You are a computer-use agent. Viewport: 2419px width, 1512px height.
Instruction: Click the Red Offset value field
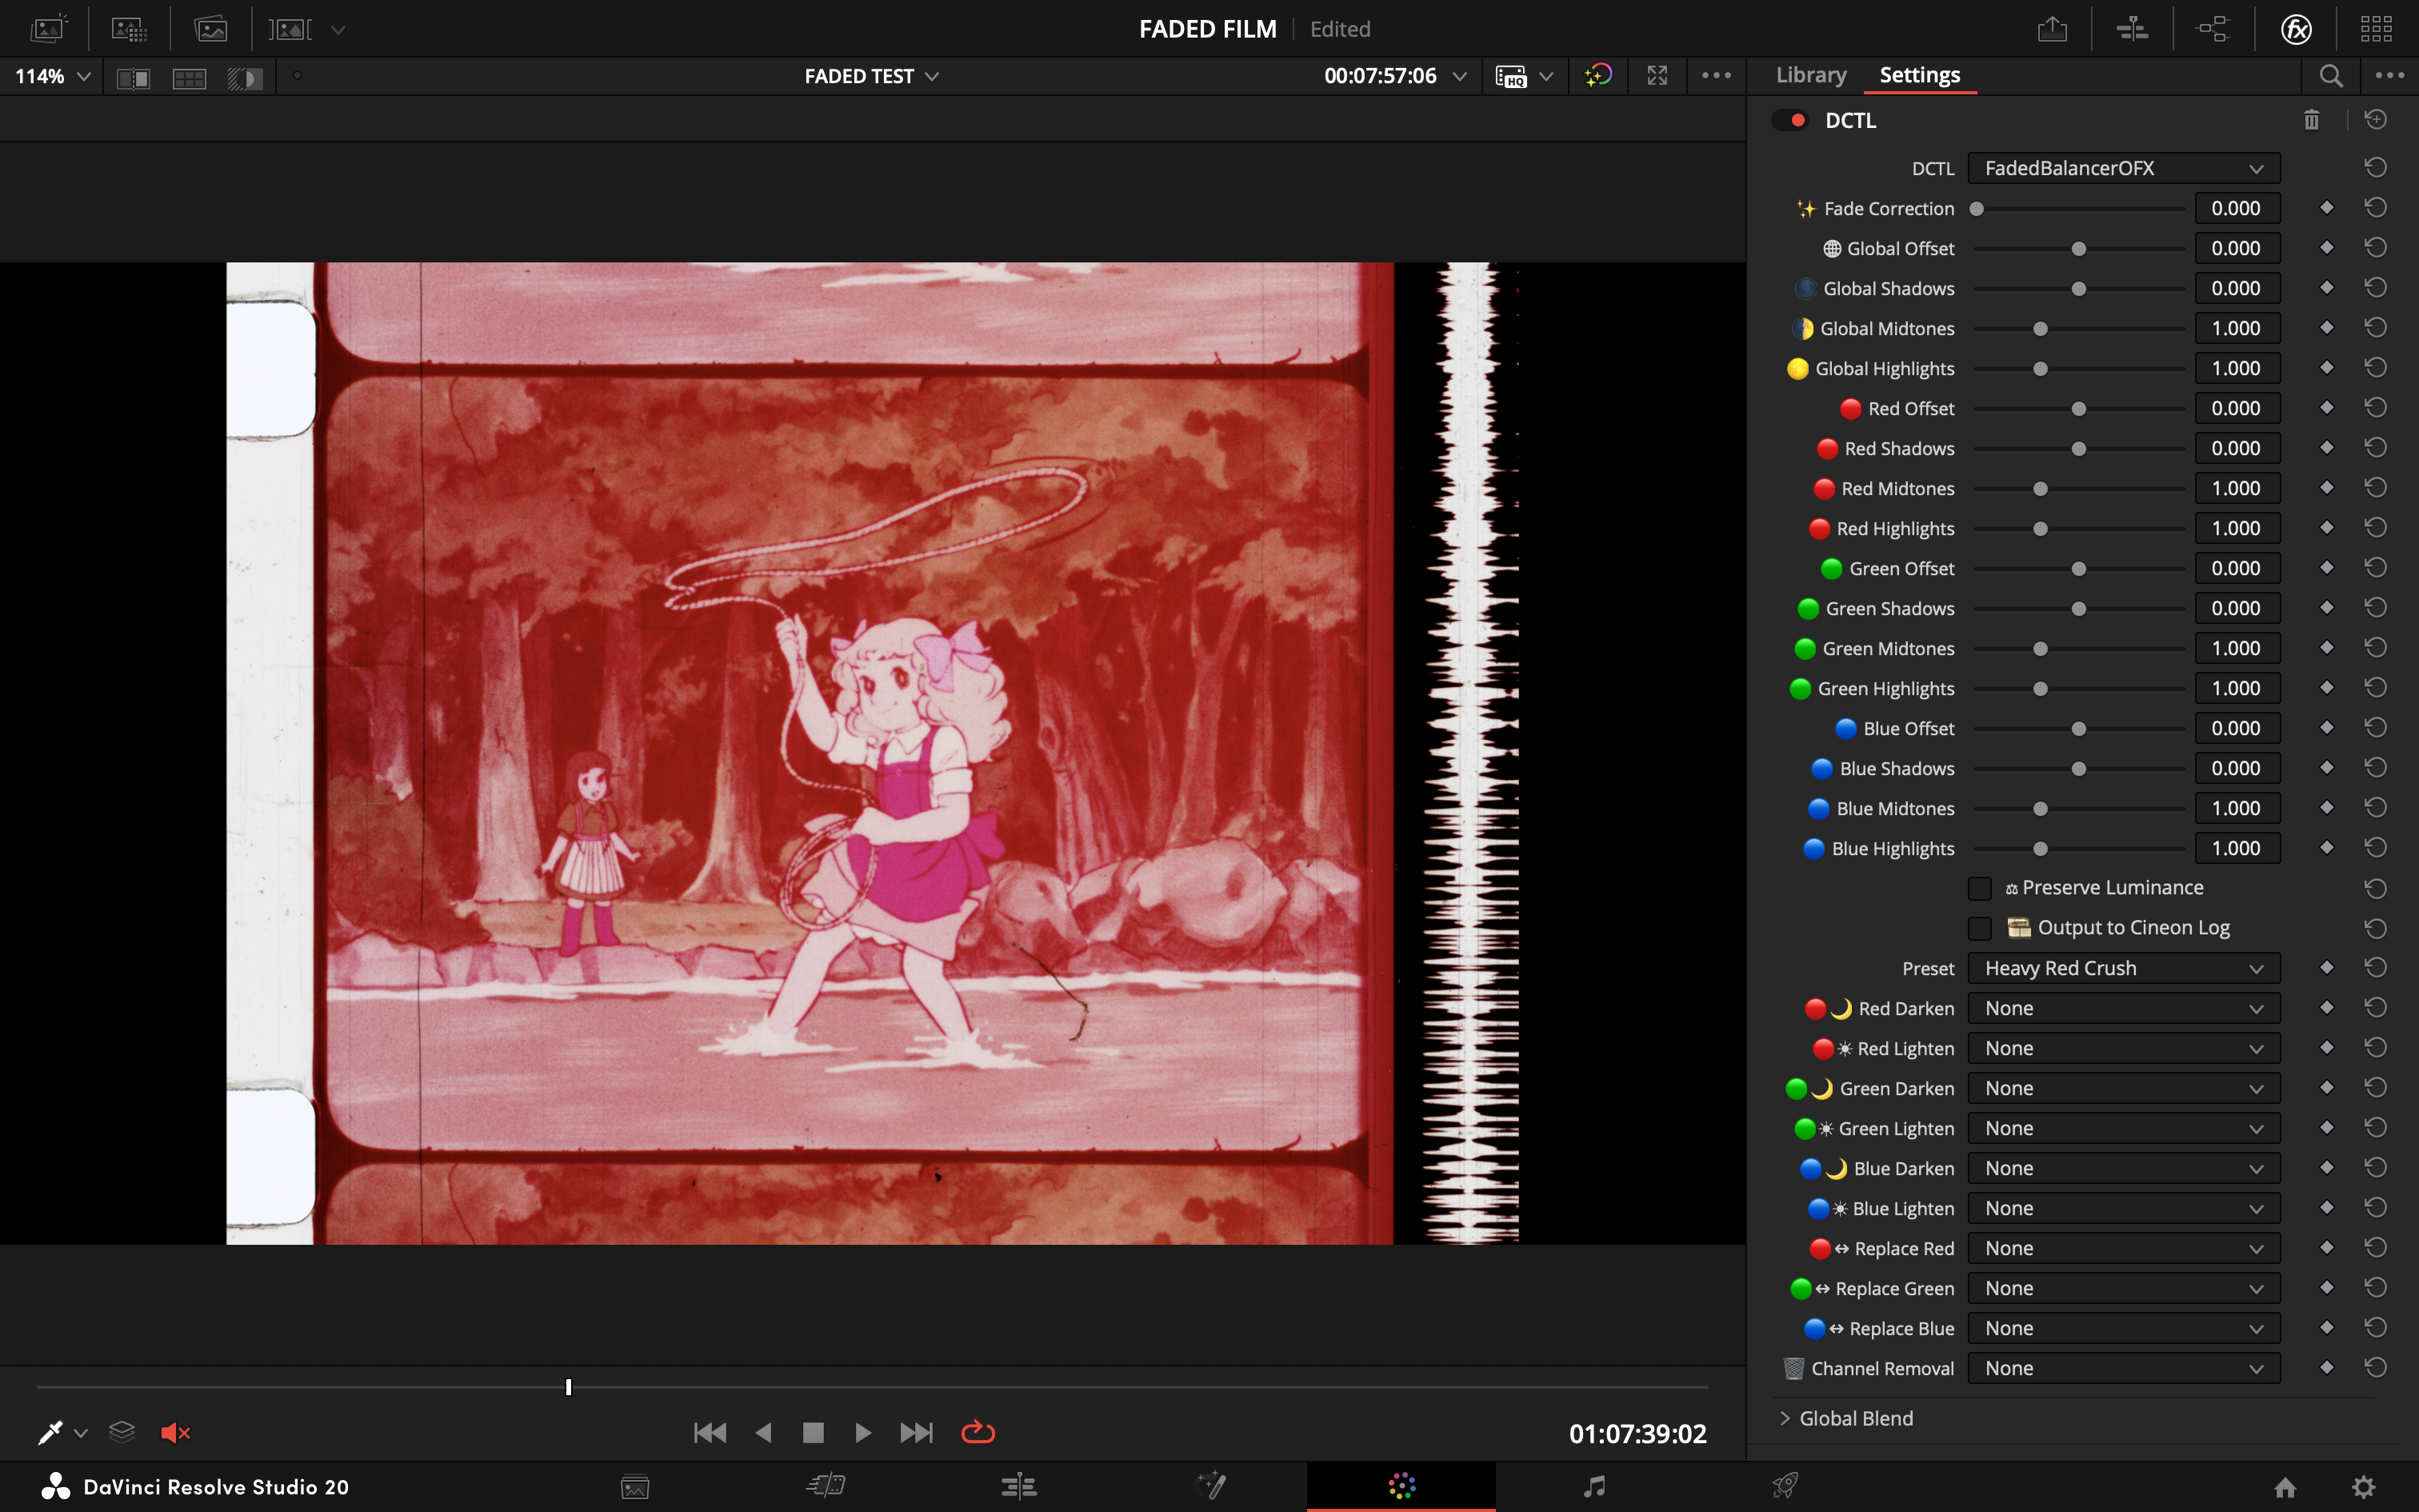[2236, 408]
